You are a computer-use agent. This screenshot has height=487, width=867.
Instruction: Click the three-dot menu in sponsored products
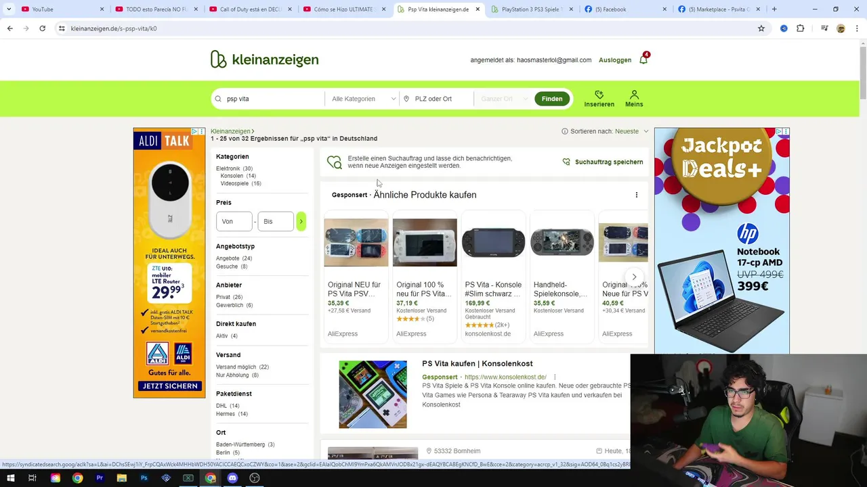coord(636,195)
